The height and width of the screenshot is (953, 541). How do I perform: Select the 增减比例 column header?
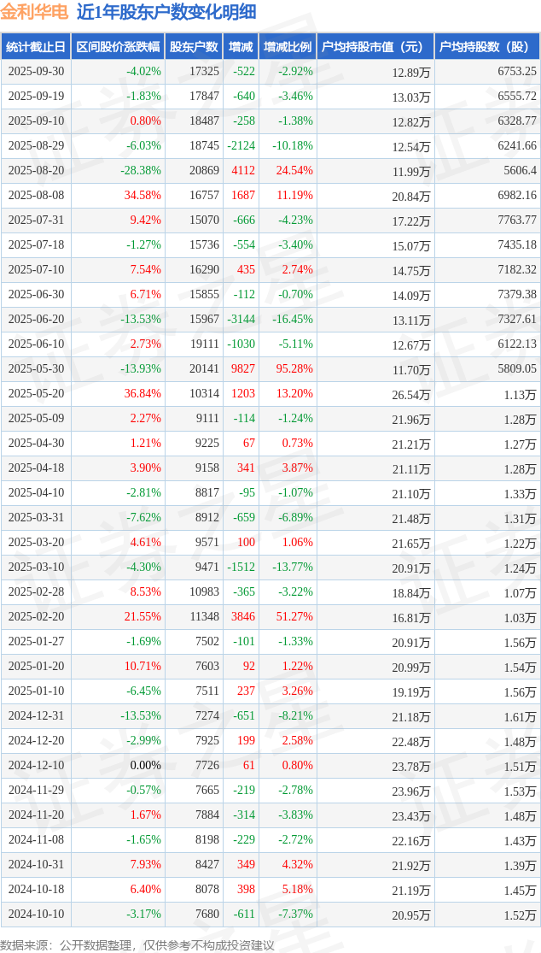(288, 47)
